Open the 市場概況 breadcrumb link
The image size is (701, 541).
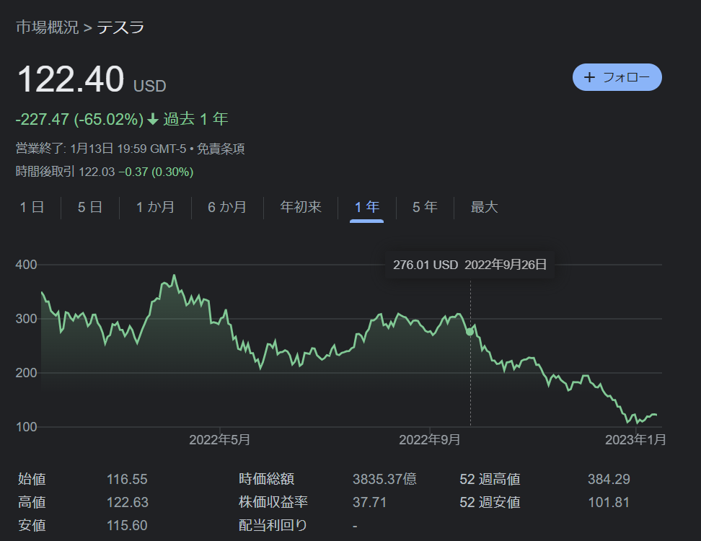click(48, 27)
